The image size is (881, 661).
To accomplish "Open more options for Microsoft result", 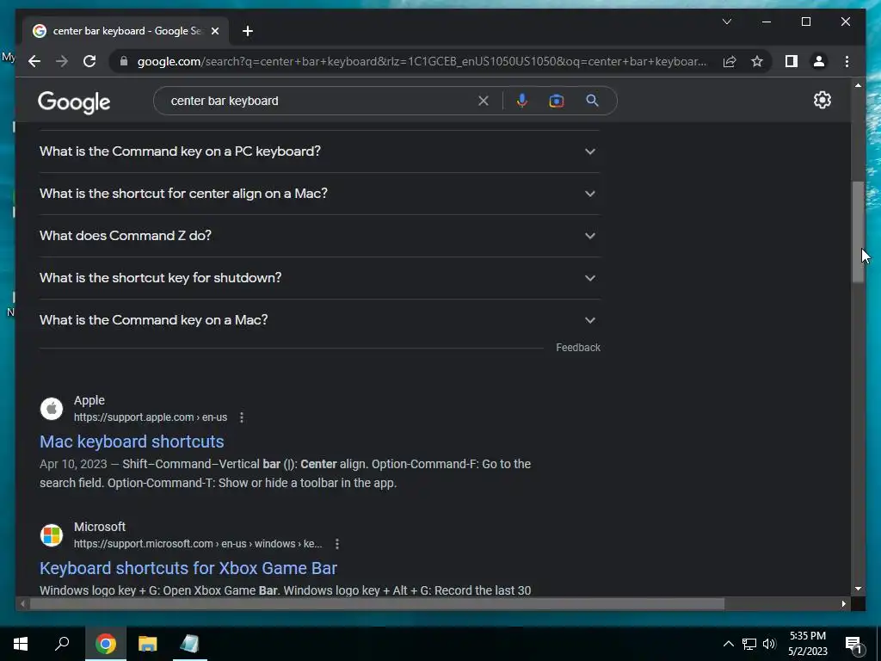I will 336,544.
